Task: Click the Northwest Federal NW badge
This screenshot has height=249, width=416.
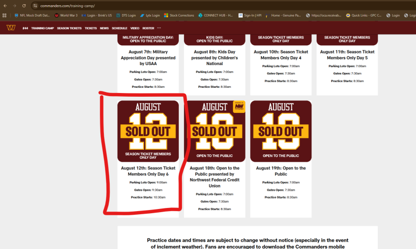Action: coord(239,107)
